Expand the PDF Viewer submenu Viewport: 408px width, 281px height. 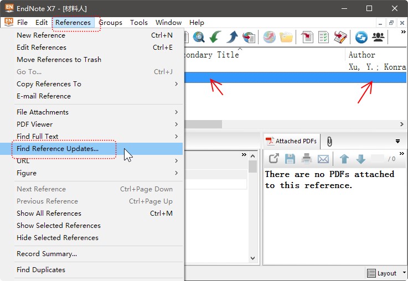[92, 124]
